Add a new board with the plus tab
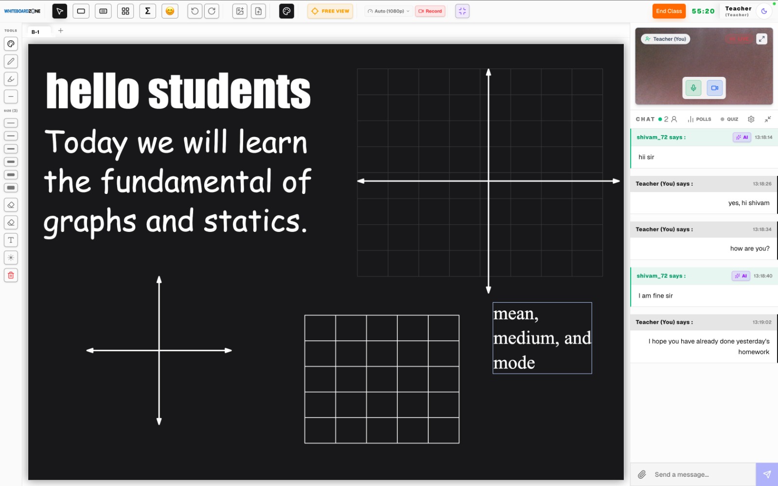Screen dimensions: 778x486 pyautogui.click(x=61, y=31)
